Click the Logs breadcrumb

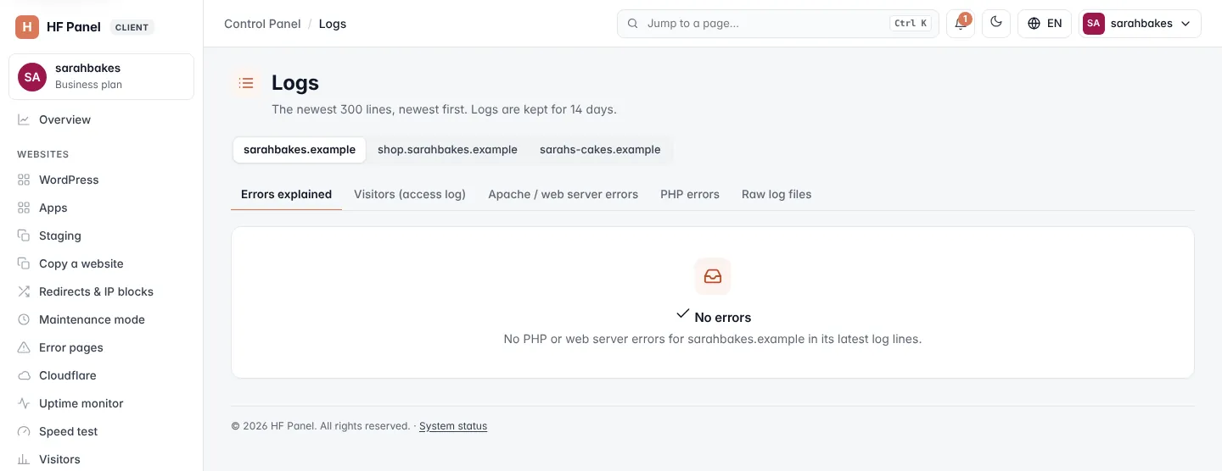(333, 24)
